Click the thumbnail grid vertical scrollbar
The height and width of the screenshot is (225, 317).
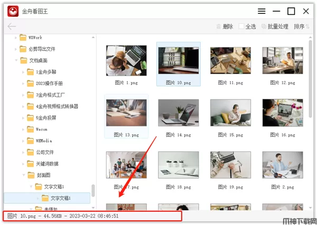tap(310, 78)
